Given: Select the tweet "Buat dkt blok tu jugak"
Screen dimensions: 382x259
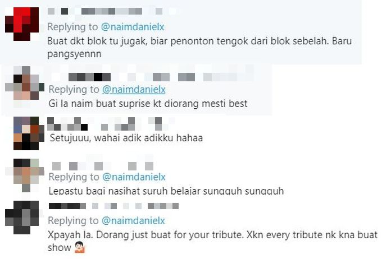Looking at the screenshot, I should point(199,48).
